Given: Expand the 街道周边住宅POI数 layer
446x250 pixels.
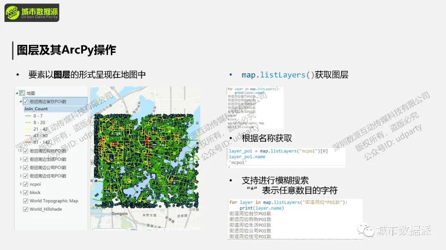Looking at the screenshot, I should 21,176.
